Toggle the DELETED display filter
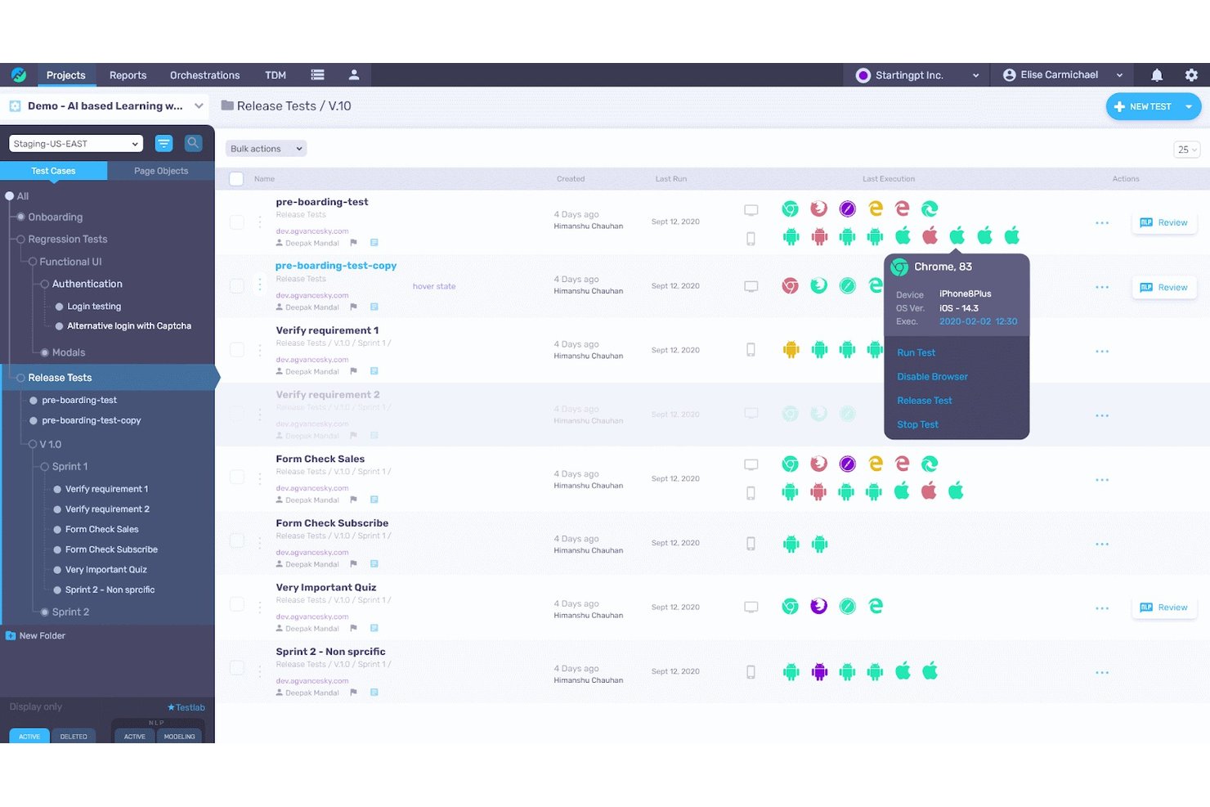 pos(74,736)
